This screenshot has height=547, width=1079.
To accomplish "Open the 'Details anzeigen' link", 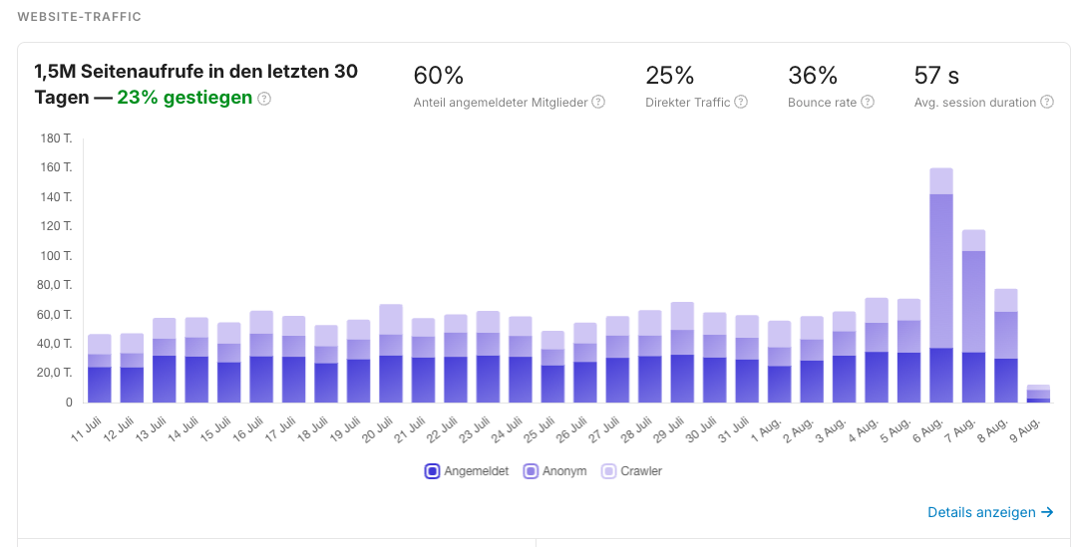I will 990,512.
